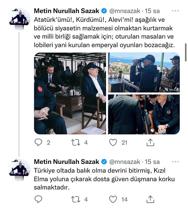Retweet the Kızıl Elma tweet
The image size is (188, 209).
(76, 199)
